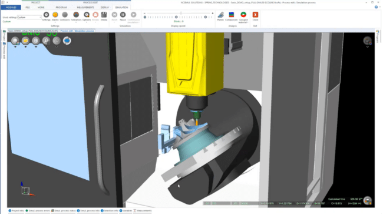Open the Project info. panel
Screen dimensions: 383x215
16,211
